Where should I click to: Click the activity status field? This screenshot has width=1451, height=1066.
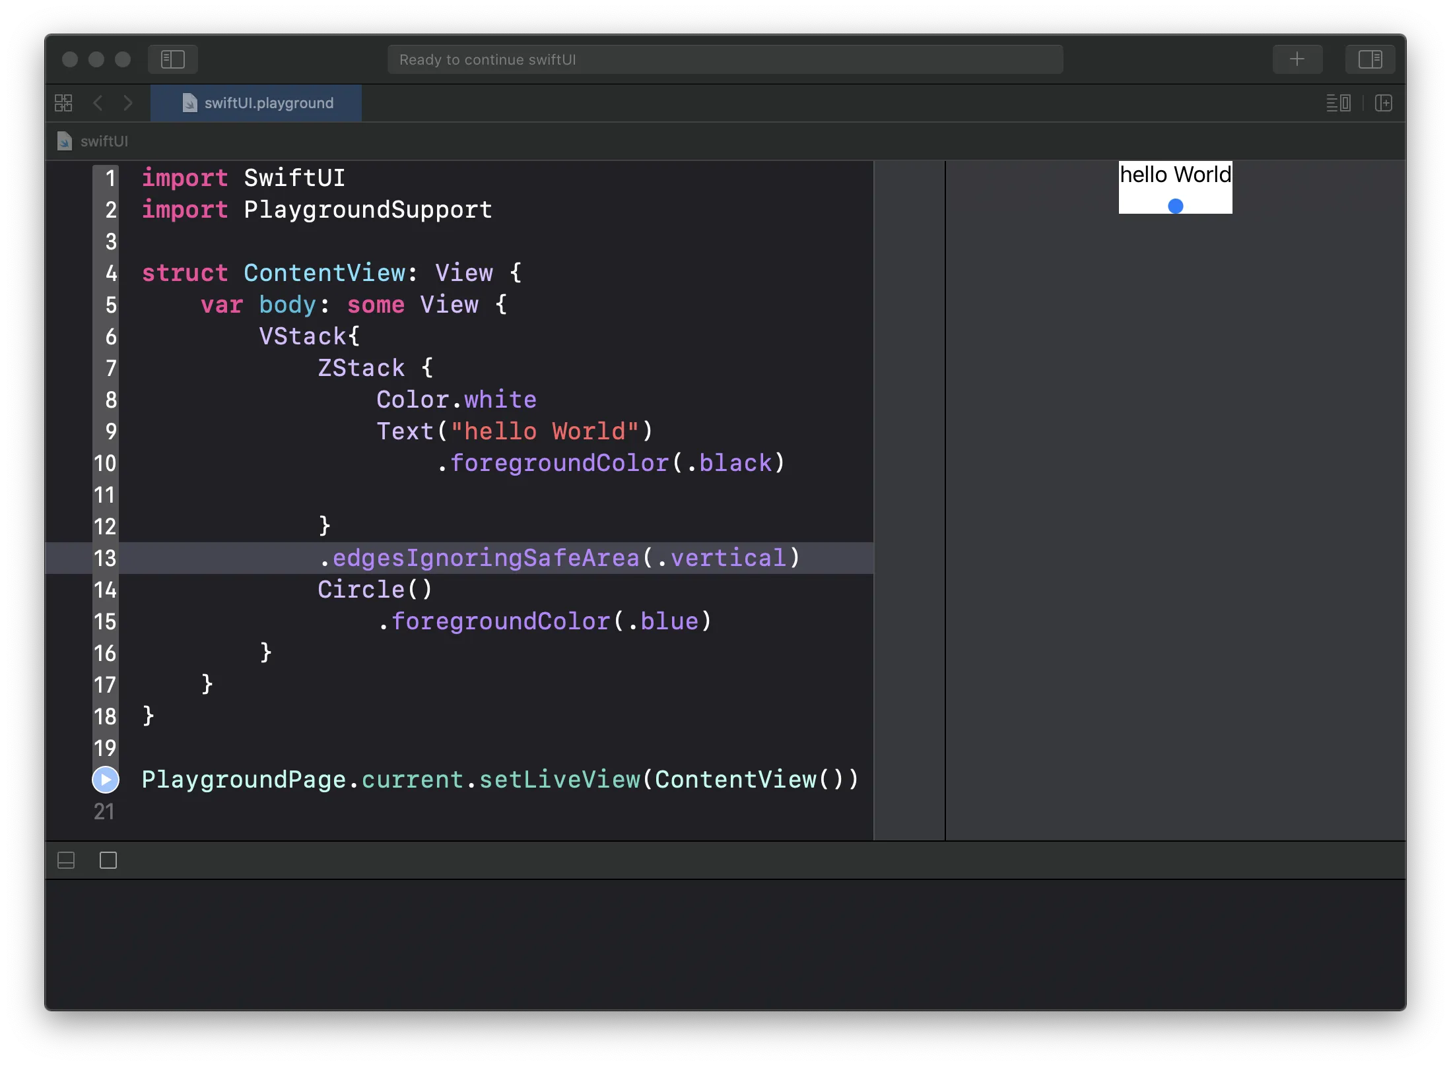tap(724, 59)
